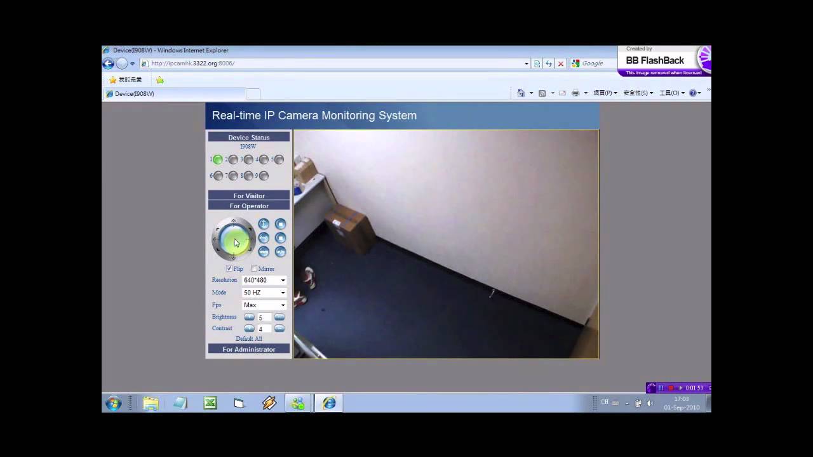Click the Contrast value field
Image resolution: width=813 pixels, height=457 pixels.
point(264,329)
